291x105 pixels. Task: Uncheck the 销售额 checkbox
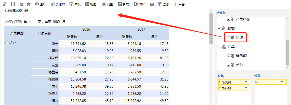pyautogui.click(x=229, y=56)
